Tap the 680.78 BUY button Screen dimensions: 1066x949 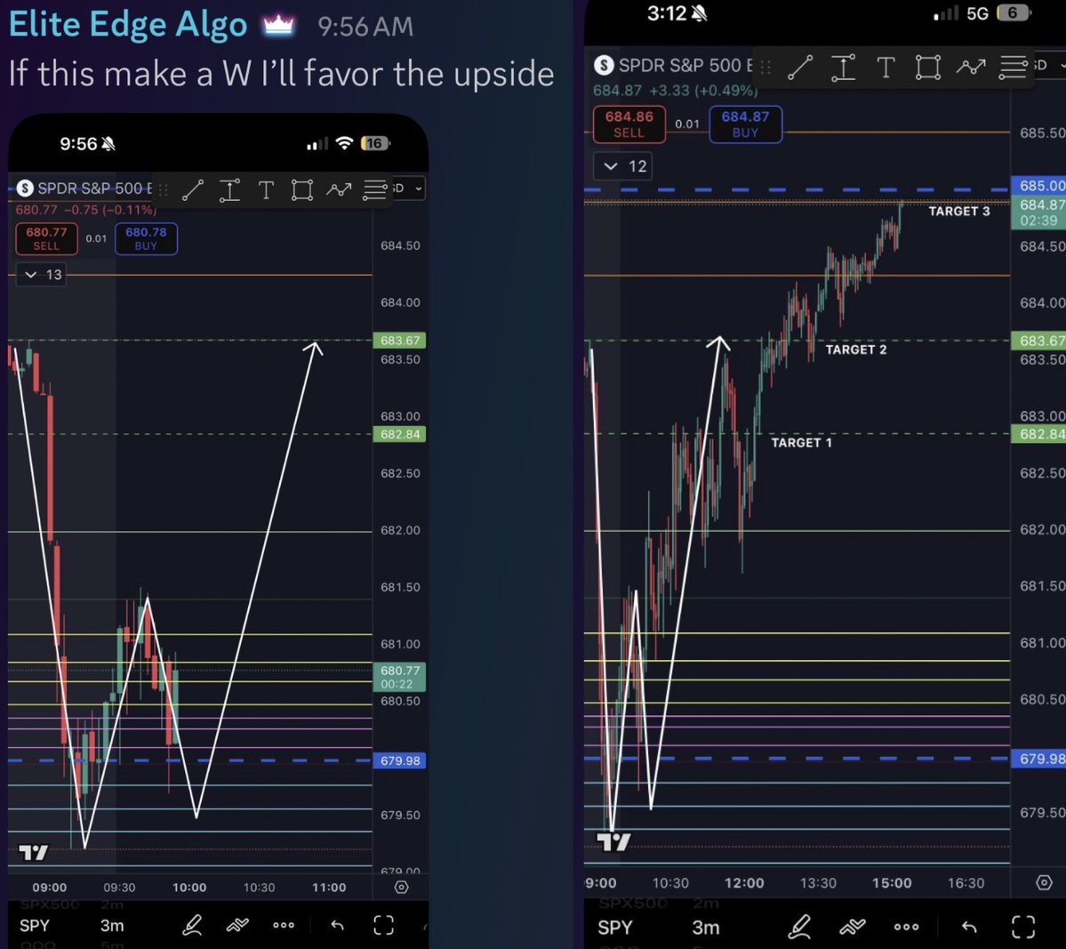[x=145, y=239]
